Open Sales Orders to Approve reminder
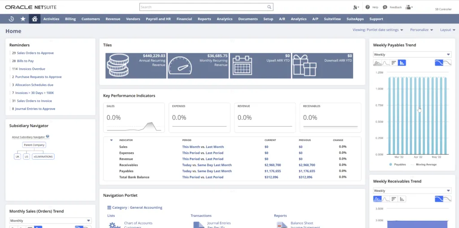This screenshot has height=228, width=459. tap(35, 53)
